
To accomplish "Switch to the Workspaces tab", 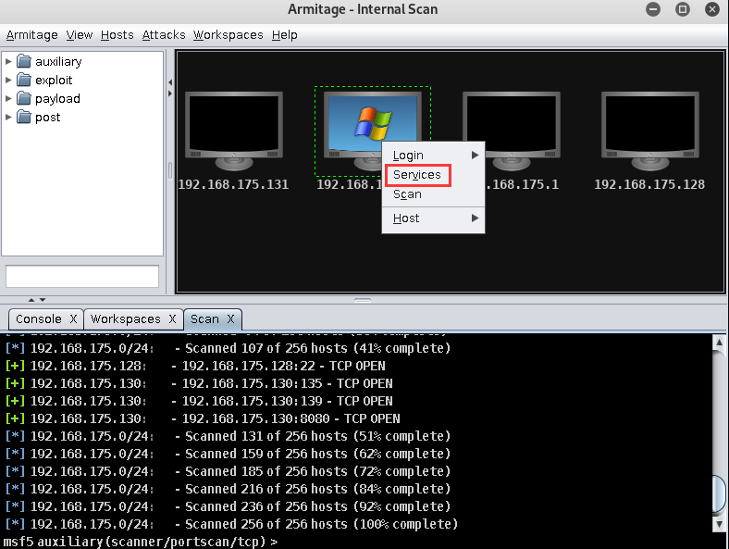I will [126, 319].
